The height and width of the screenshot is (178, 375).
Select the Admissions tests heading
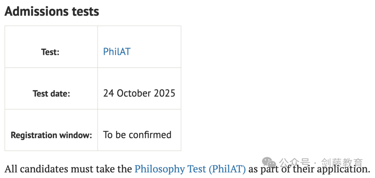(x=52, y=11)
